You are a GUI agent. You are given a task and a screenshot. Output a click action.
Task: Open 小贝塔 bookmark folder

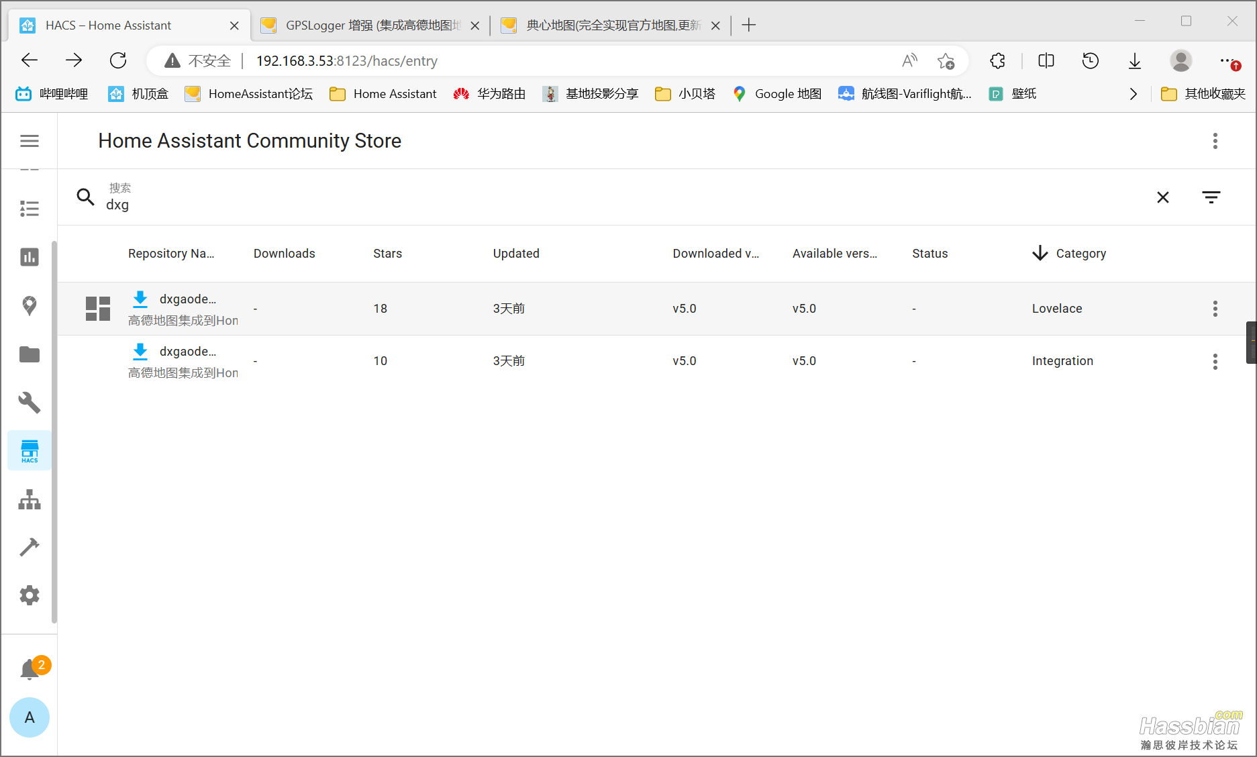685,94
